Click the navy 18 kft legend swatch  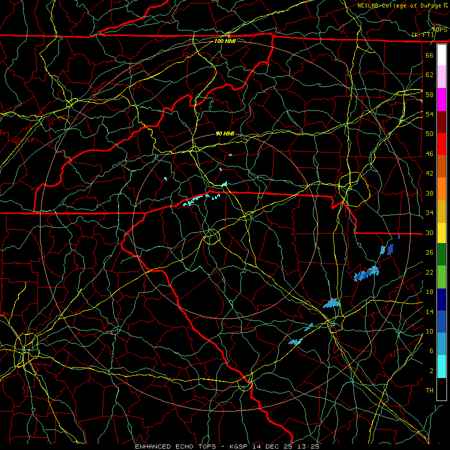click(441, 299)
